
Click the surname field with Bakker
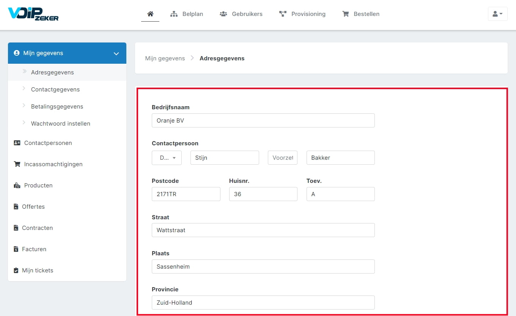click(341, 158)
